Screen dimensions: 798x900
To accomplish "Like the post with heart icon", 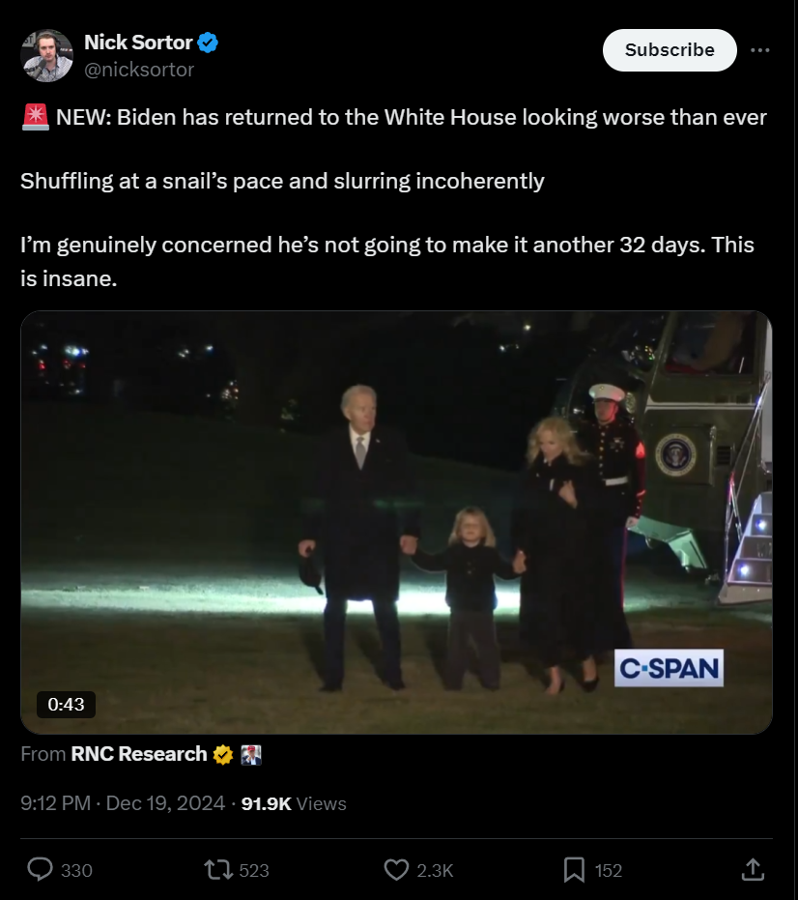I will click(x=396, y=870).
